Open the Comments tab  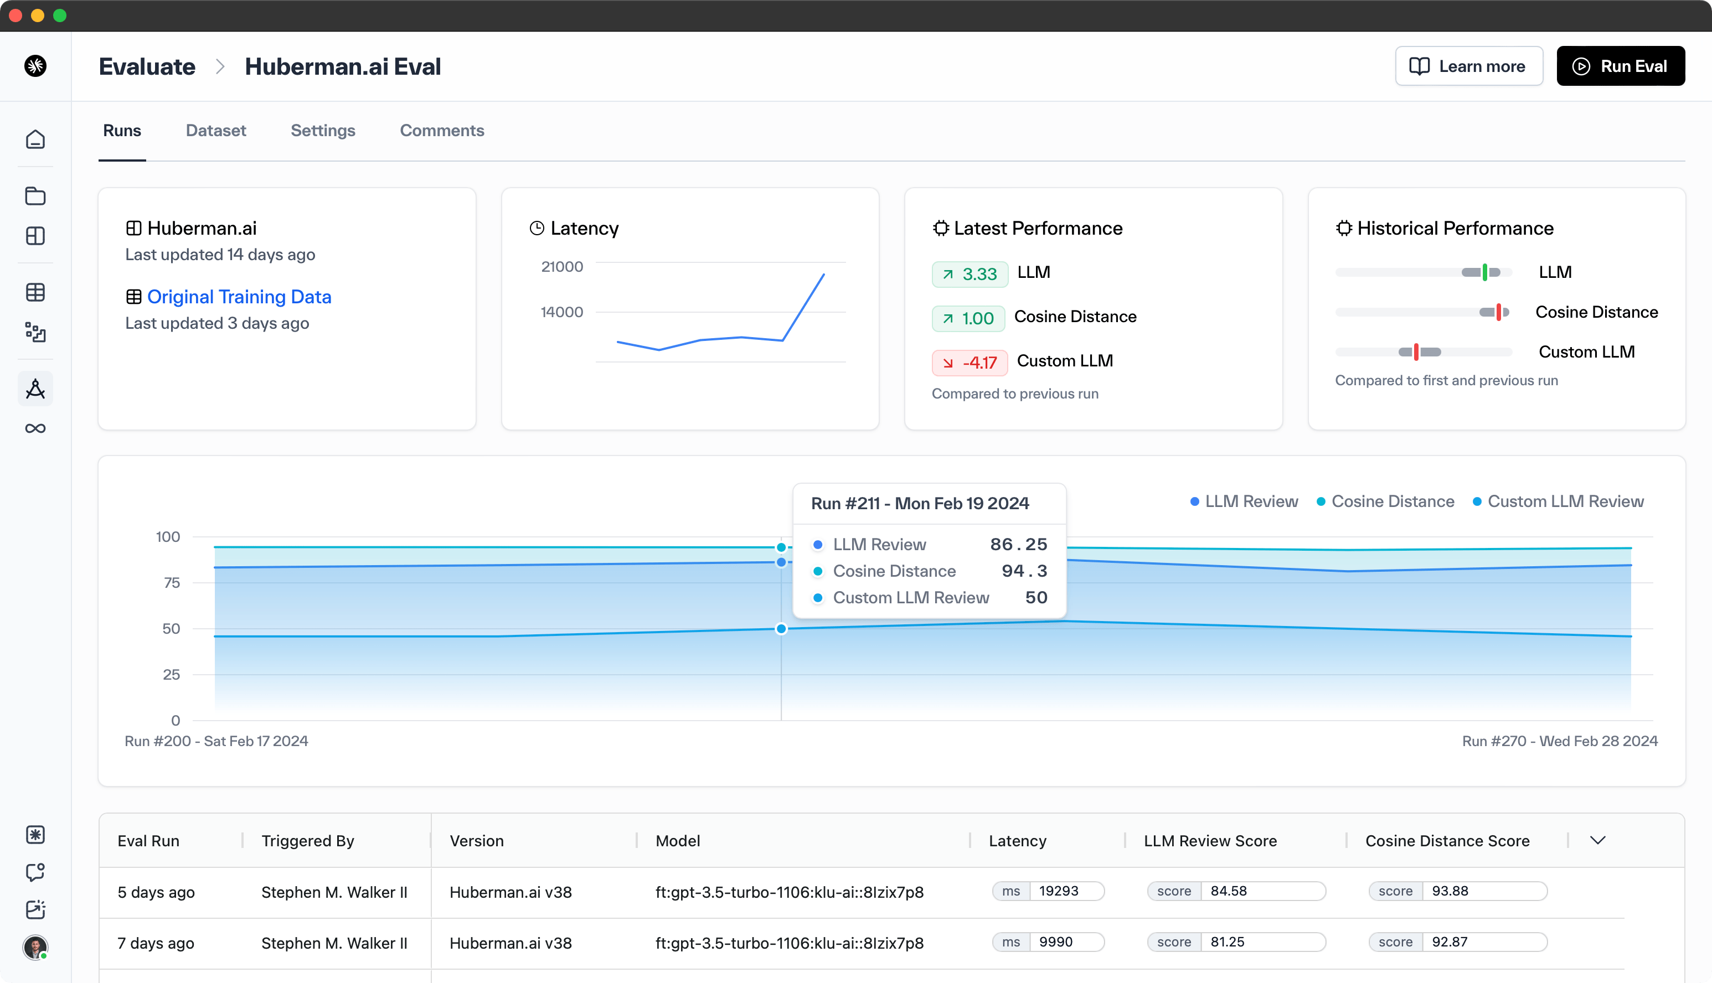(442, 130)
